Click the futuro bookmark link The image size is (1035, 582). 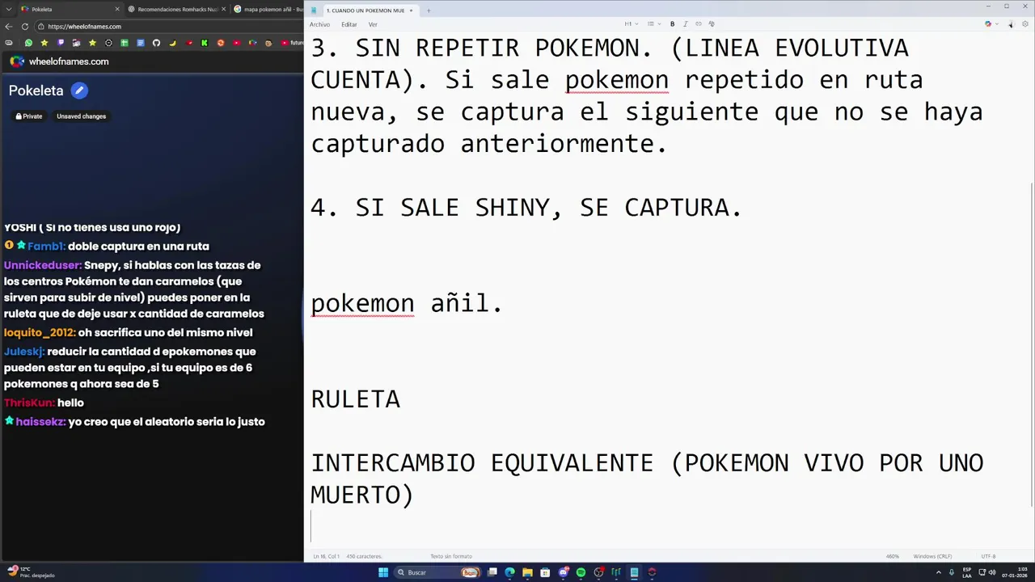tap(292, 43)
